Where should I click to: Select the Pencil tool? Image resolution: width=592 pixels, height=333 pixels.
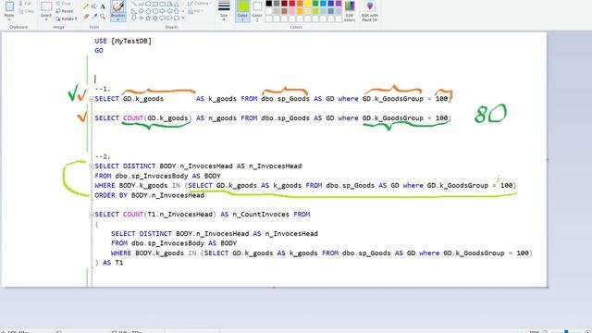[86, 6]
